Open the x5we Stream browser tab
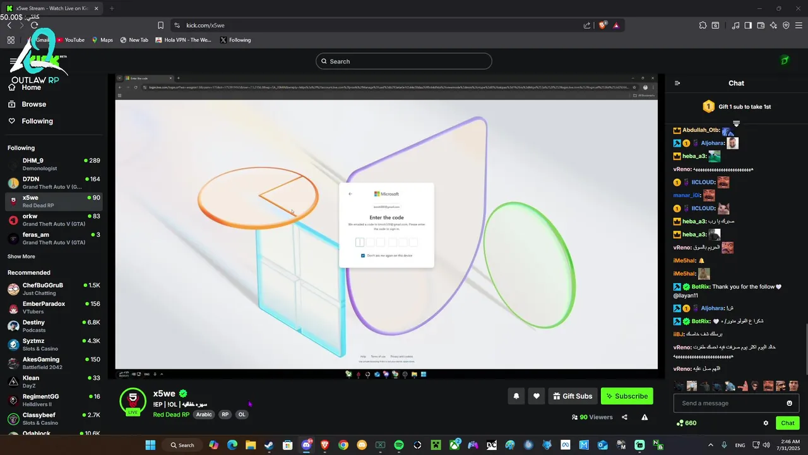 point(52,8)
